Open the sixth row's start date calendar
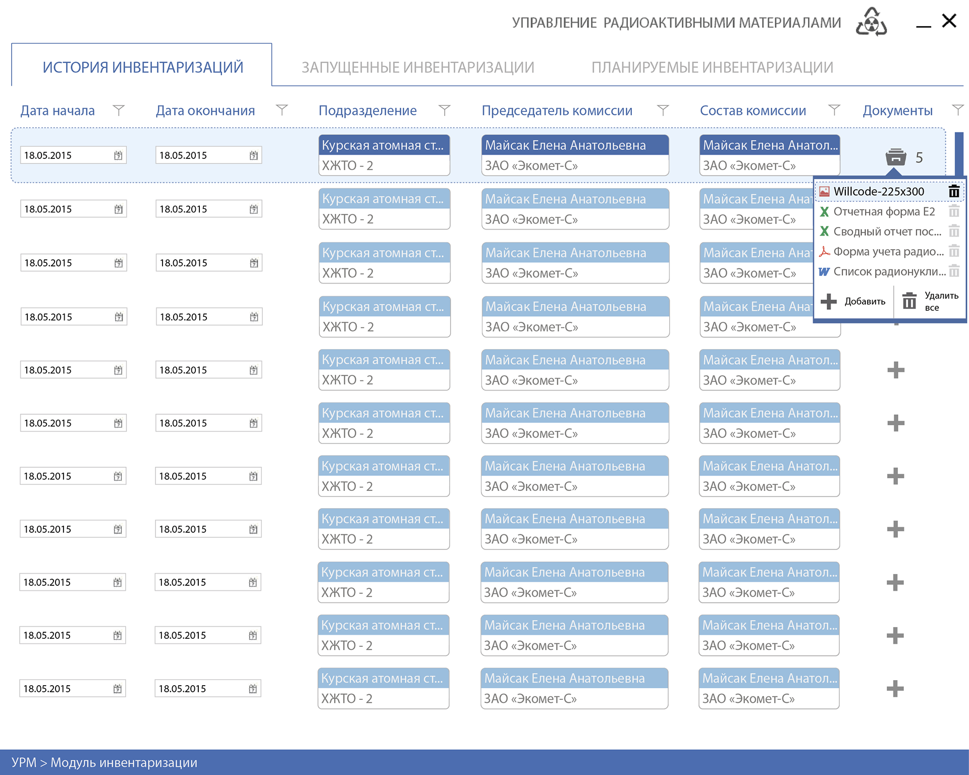 click(118, 423)
